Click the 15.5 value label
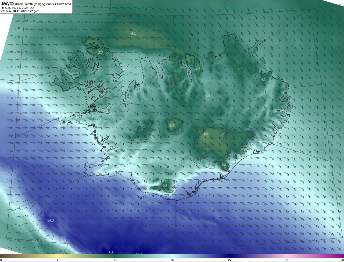 pos(110,253)
